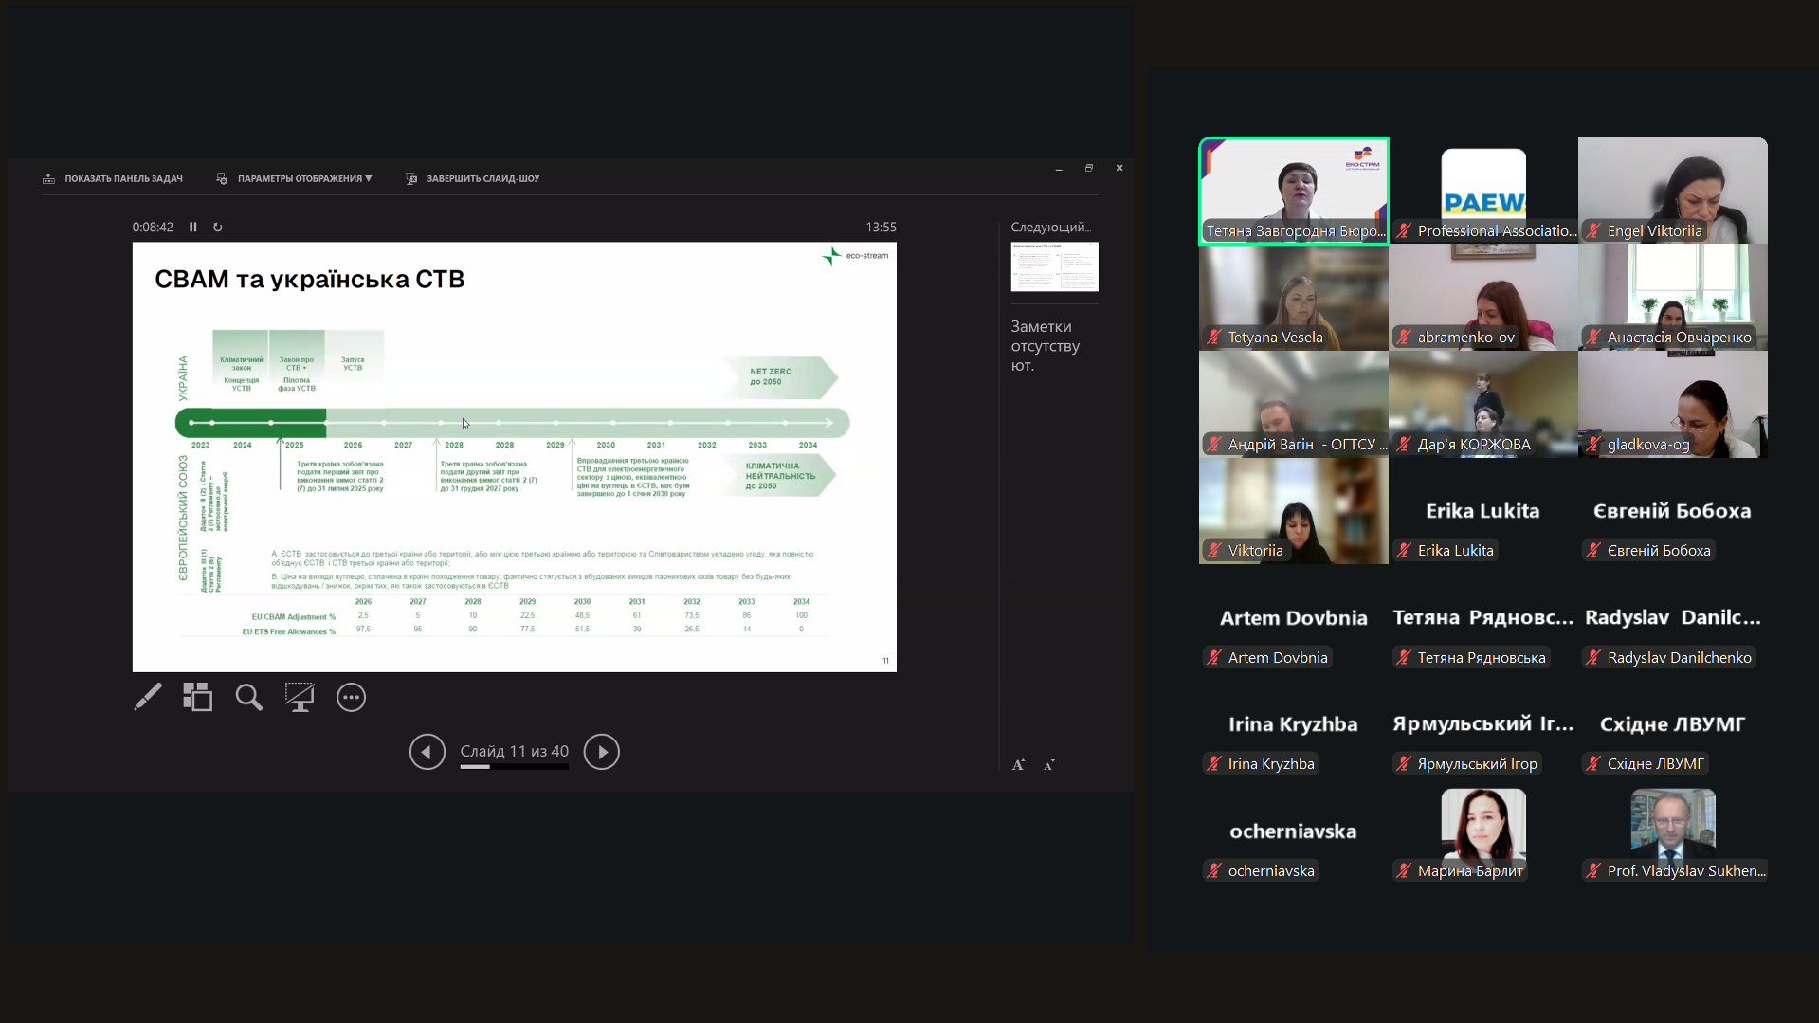Select Engel Viktoriia's video tile
1819x1023 pixels.
(x=1672, y=190)
